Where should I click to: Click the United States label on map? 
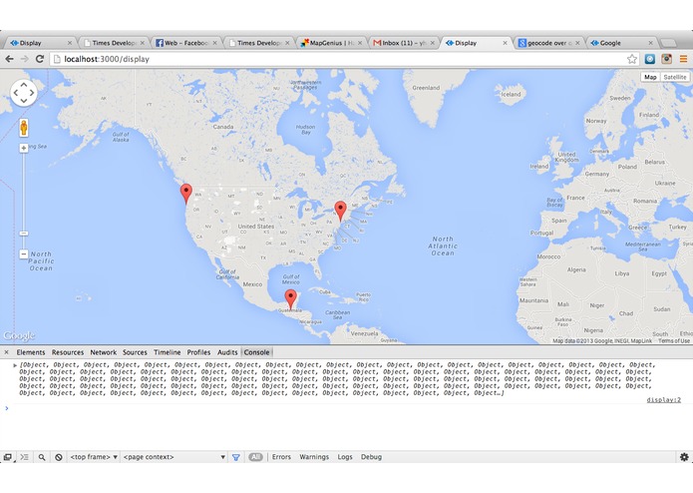256,226
